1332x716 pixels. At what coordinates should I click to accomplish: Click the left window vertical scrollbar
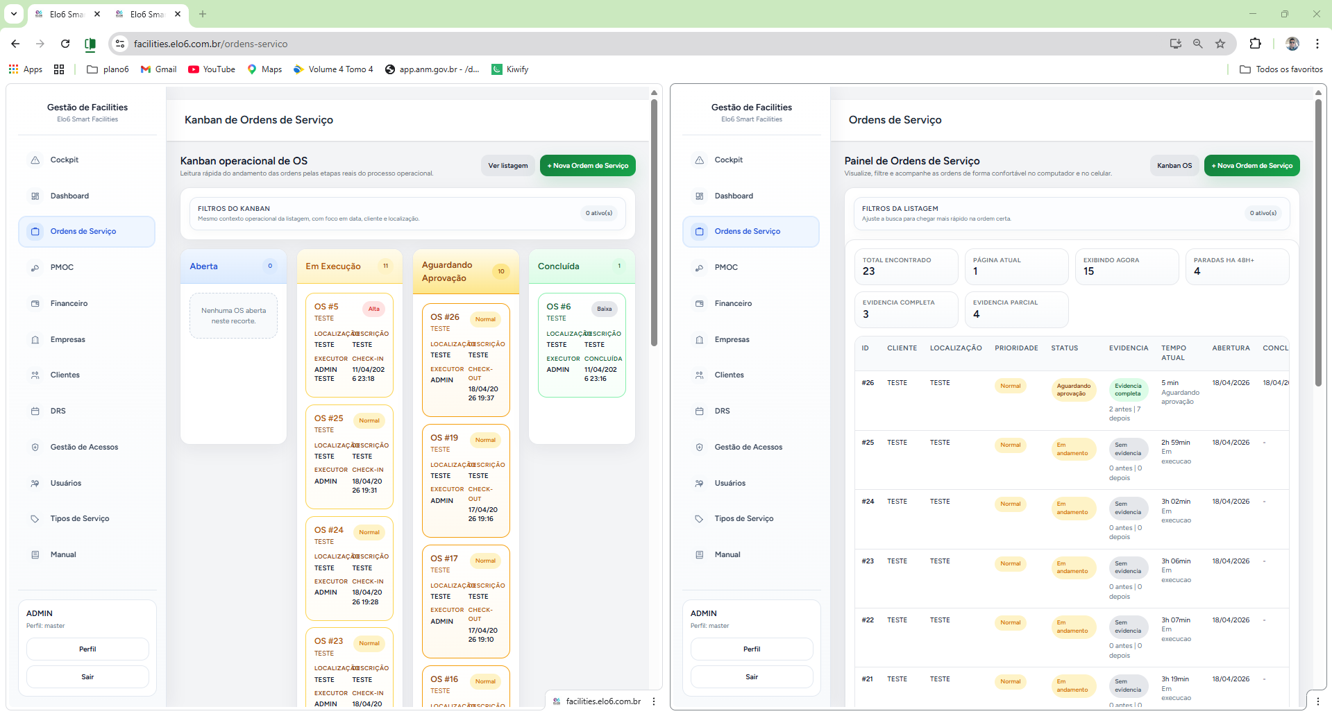[x=654, y=222]
